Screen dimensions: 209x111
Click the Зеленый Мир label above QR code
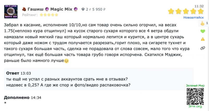click(195, 86)
